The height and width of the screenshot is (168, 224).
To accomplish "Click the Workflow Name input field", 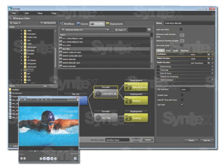I will (x=117, y=140).
